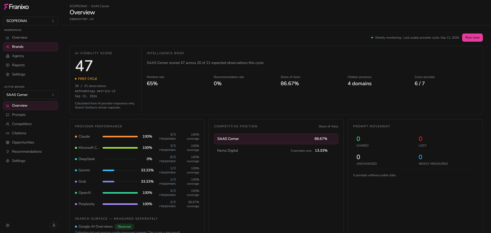The width and height of the screenshot is (491, 233).
Task: Click the Prompts chat bubble icon
Action: click(8, 115)
